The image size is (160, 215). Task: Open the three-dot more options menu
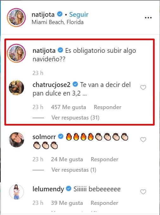pyautogui.click(x=148, y=18)
